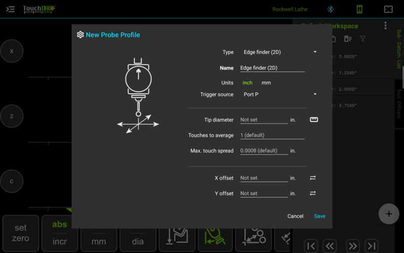Tap the Bluetooth connection icon
This screenshot has width=404, height=253.
pos(331,9)
